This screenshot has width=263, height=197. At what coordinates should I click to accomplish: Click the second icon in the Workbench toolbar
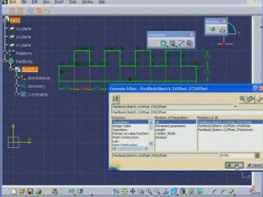tap(222, 30)
